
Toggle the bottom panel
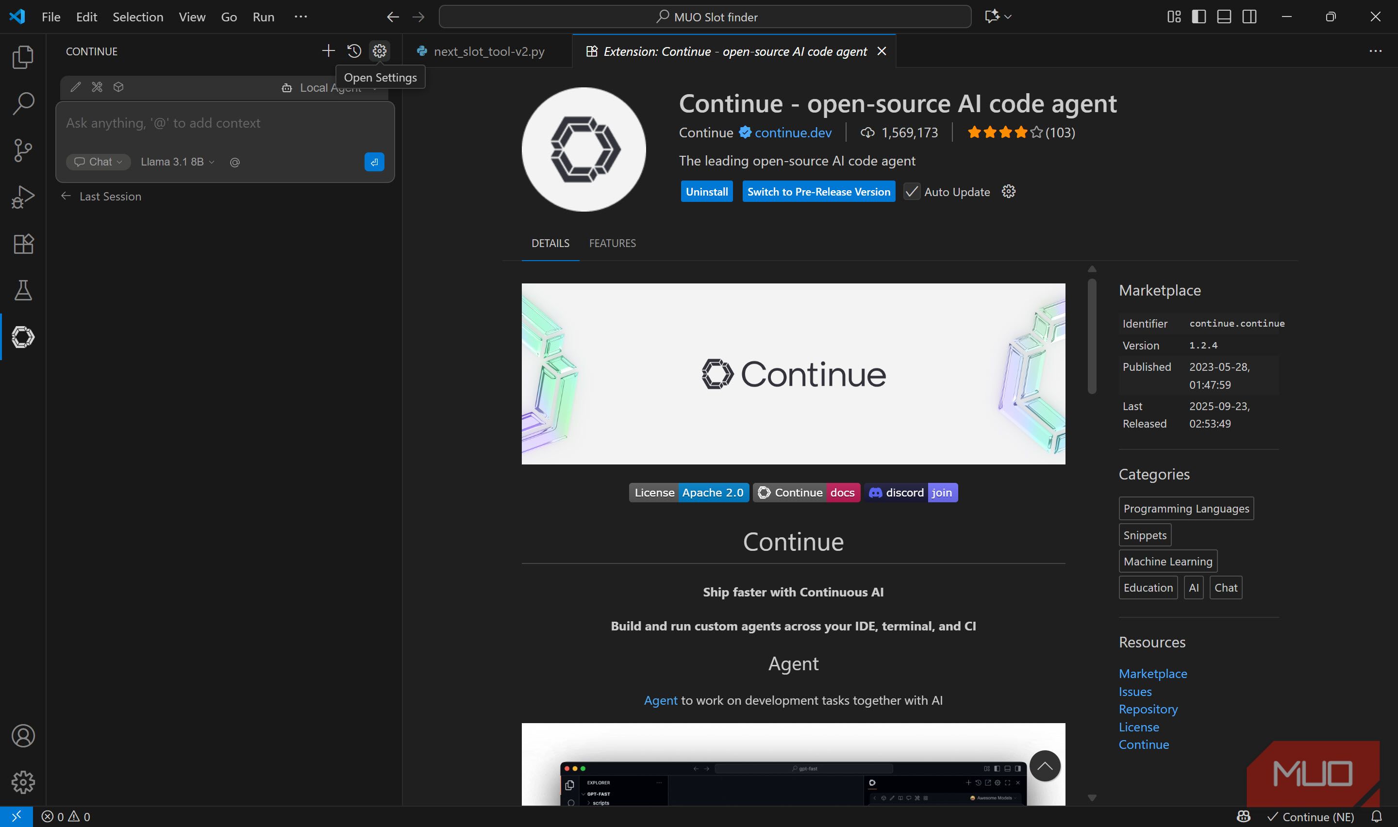tap(1224, 17)
